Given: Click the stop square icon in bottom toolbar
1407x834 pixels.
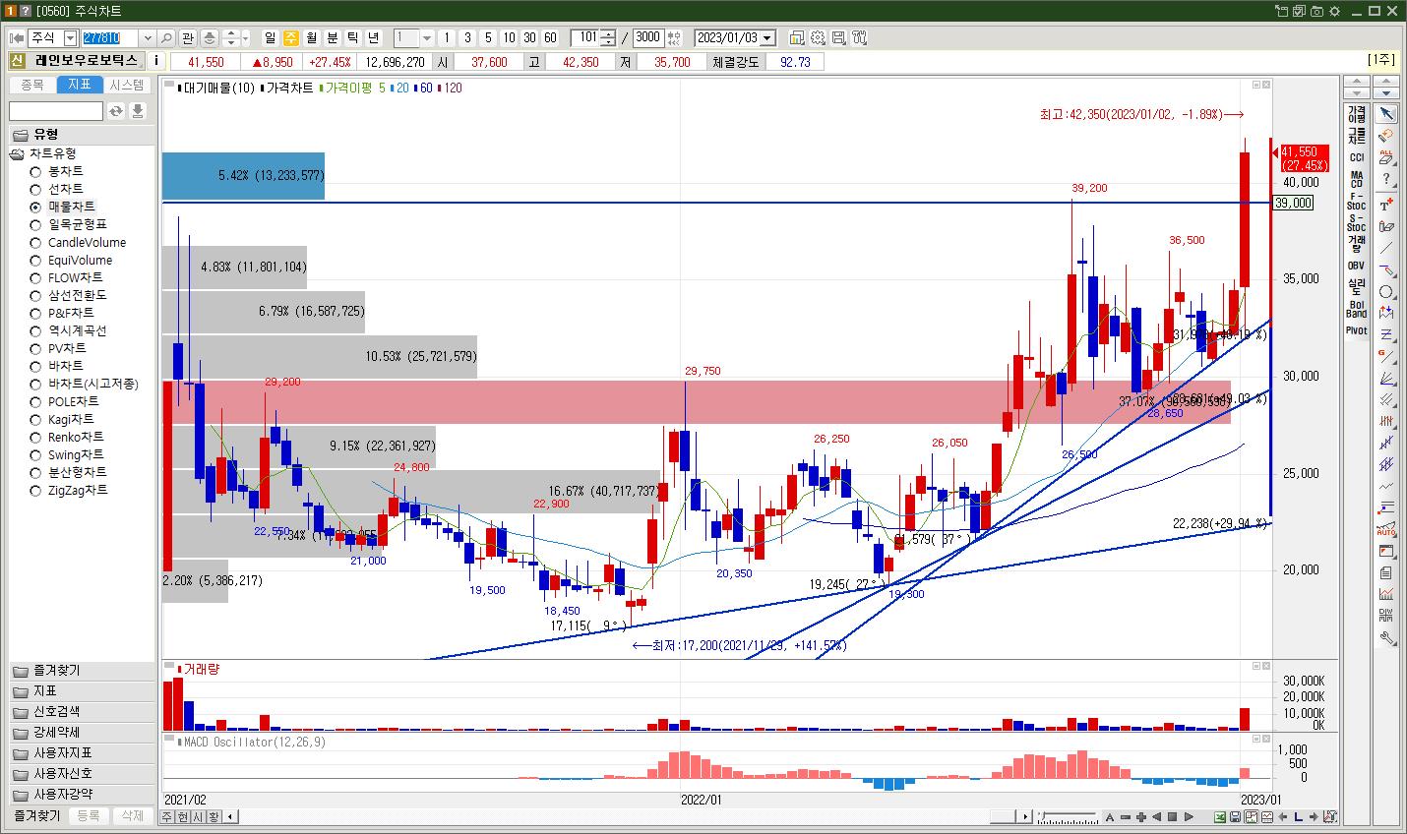Looking at the screenshot, I should [1172, 816].
